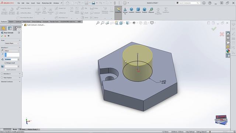
Task: Open the Appearances color ball in task pane
Action: [x=228, y=51]
